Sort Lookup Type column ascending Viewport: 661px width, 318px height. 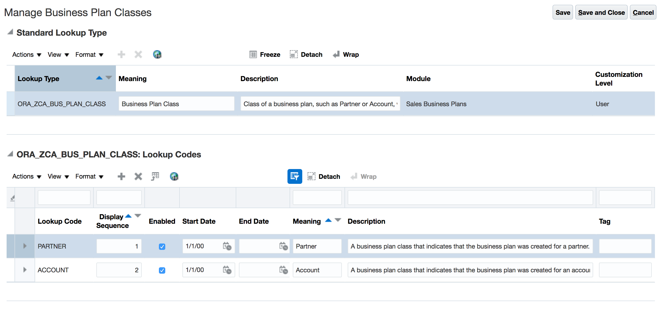(99, 78)
